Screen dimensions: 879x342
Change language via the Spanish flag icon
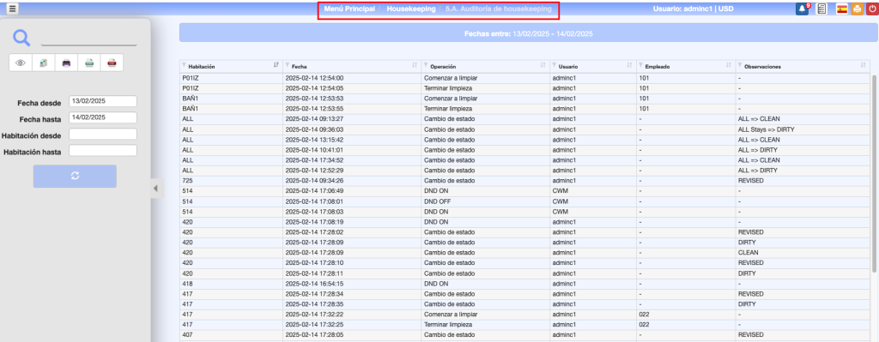[x=841, y=9]
